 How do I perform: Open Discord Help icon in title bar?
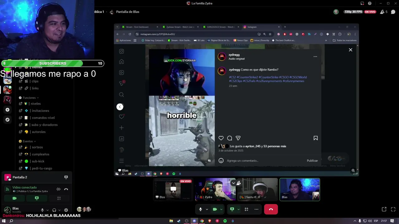click(x=370, y=3)
